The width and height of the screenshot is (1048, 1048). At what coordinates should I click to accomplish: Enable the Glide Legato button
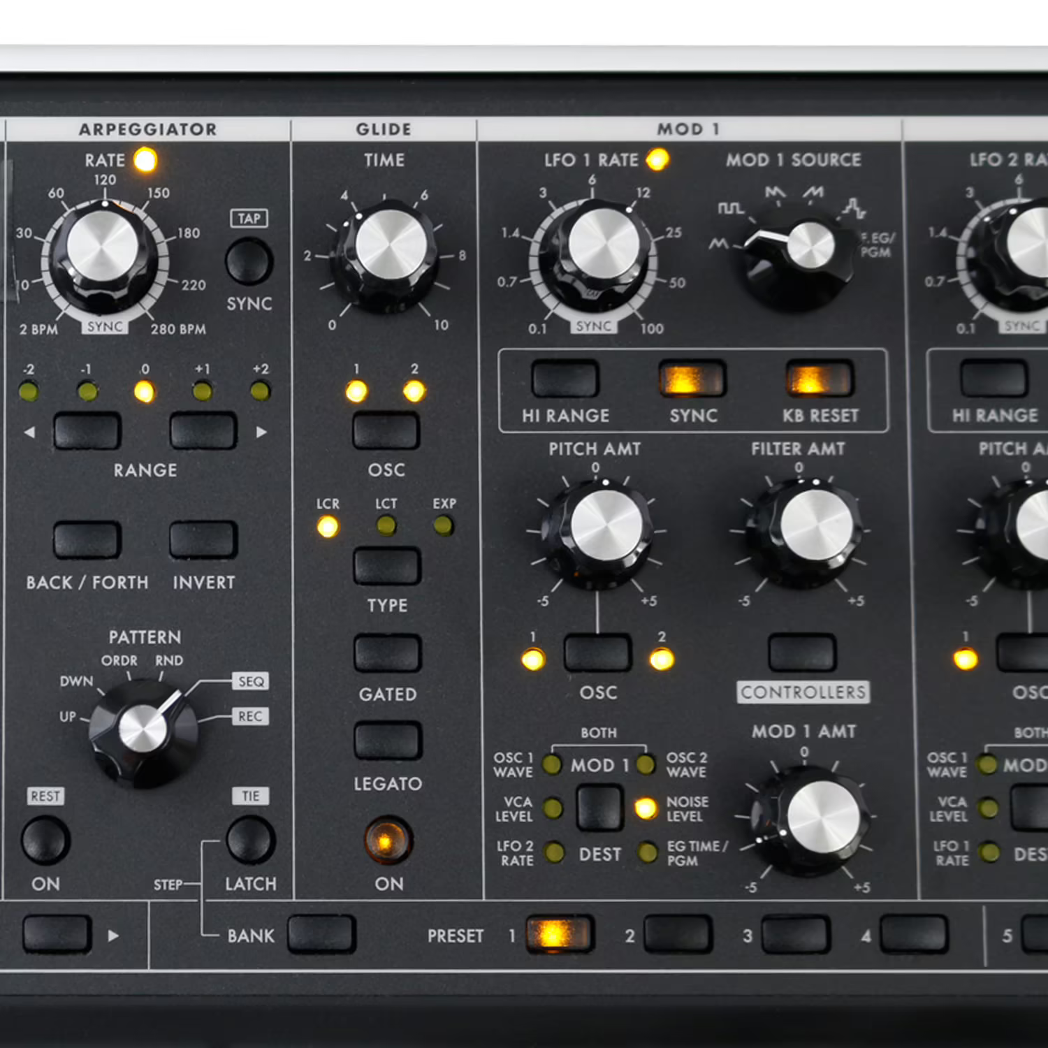coord(387,741)
